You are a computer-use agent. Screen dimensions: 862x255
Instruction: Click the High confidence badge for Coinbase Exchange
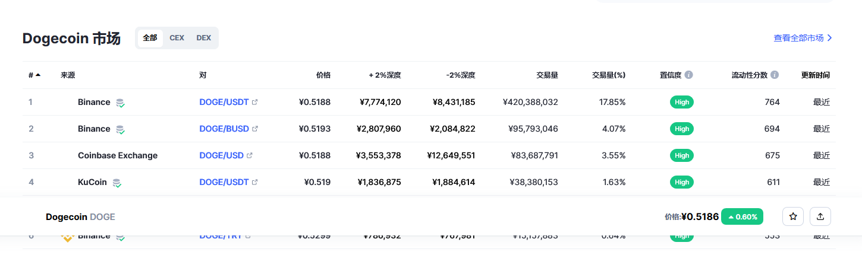pos(681,156)
